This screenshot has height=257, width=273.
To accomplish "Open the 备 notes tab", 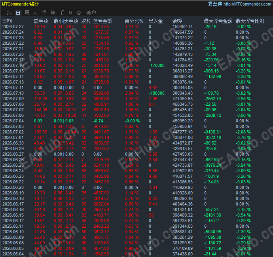I will pos(79,13).
